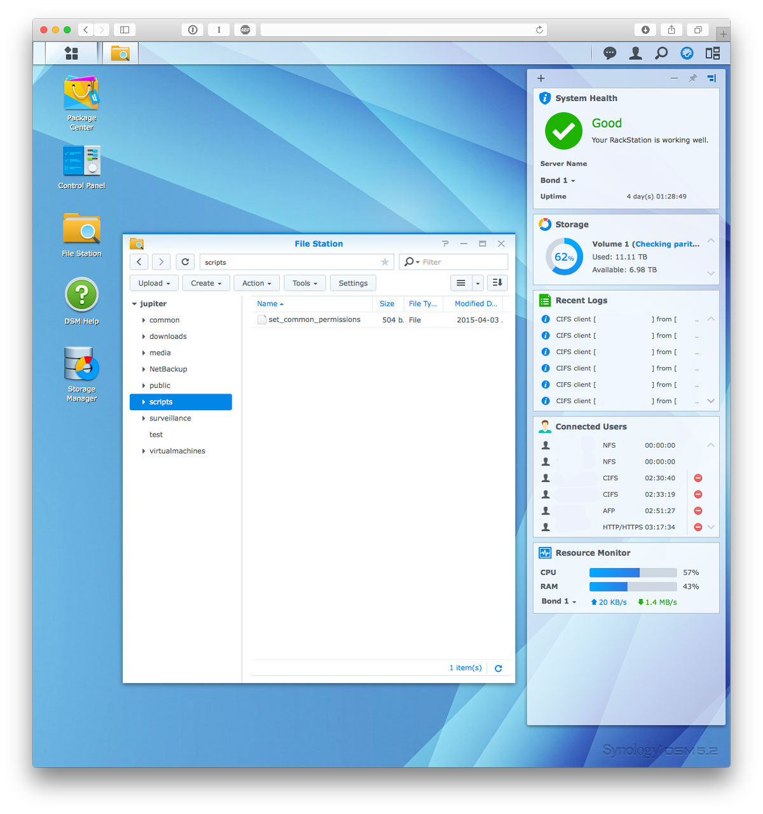763x814 pixels.
Task: Click the browser address bar
Action: [x=404, y=30]
